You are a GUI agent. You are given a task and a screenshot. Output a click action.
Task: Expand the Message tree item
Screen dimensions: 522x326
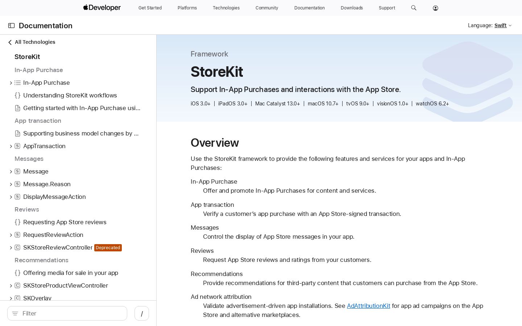coord(11,172)
